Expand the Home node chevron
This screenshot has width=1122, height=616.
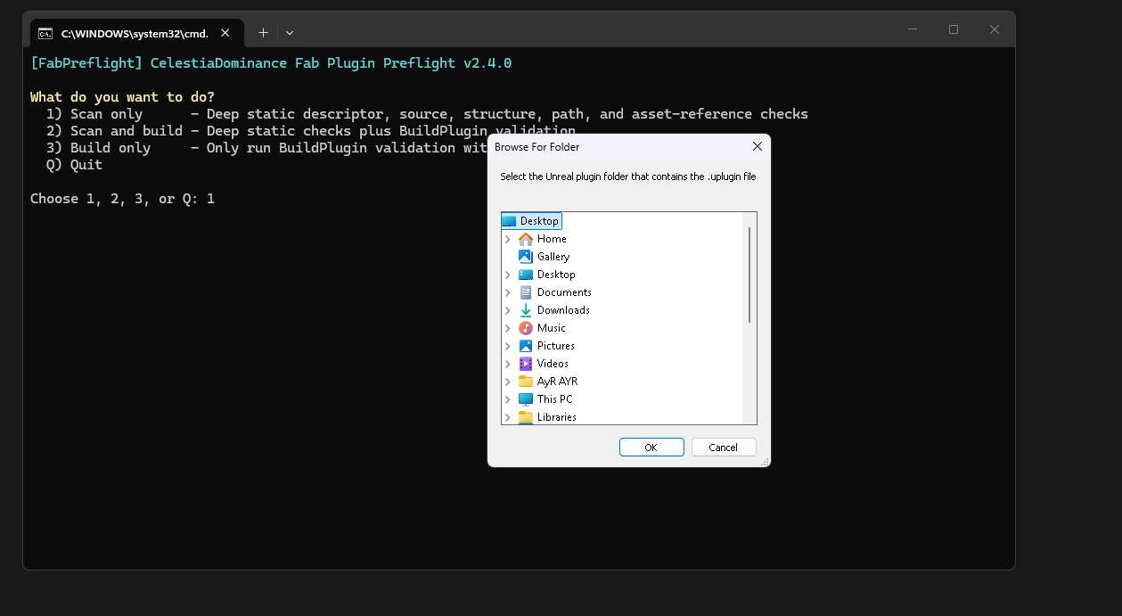pos(508,239)
